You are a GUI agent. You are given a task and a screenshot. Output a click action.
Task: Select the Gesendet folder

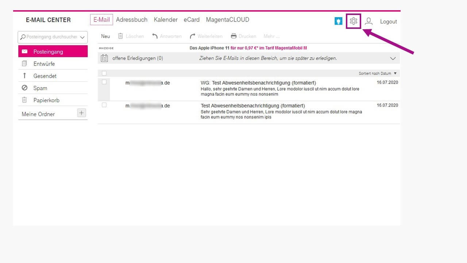coord(53,76)
